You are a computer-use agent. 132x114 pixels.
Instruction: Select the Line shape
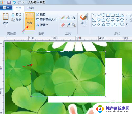click(94, 15)
